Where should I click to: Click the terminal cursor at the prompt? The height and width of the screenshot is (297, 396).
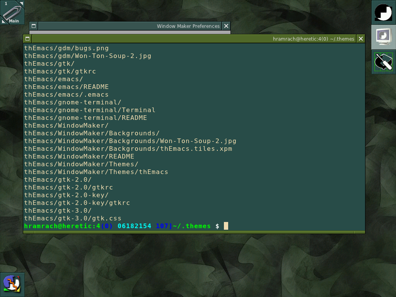tap(226, 226)
